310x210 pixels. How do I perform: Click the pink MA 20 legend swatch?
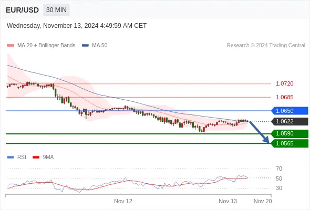(11, 46)
